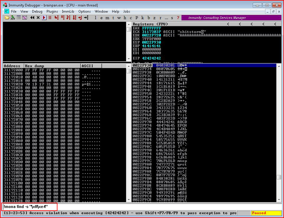Open the Window menu
Viewport: 284px width, 218px height.
(x=101, y=11)
